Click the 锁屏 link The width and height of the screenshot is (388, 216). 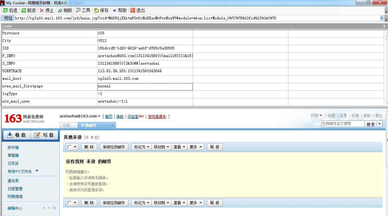tap(331, 116)
